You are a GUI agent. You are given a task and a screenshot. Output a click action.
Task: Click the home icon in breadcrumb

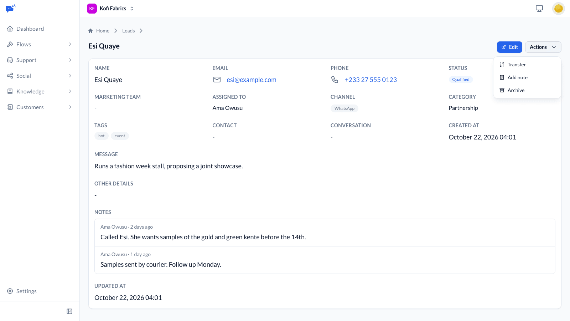[x=90, y=31]
